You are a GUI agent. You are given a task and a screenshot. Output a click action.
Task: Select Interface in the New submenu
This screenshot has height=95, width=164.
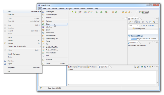click(55, 27)
